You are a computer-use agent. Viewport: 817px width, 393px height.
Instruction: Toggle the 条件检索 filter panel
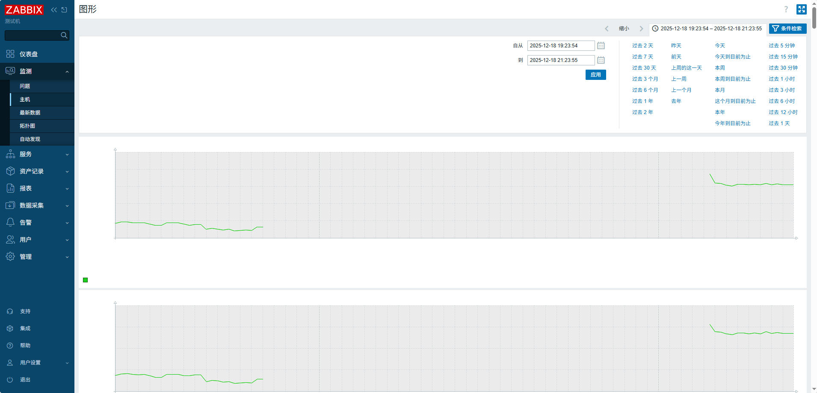pos(787,29)
